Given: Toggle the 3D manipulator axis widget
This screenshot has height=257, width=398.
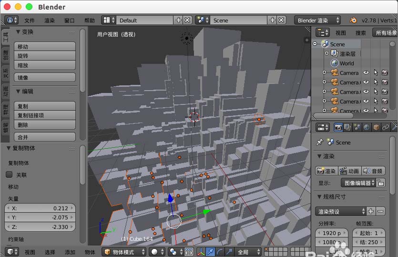Looking at the screenshot, I should pyautogui.click(x=201, y=252).
